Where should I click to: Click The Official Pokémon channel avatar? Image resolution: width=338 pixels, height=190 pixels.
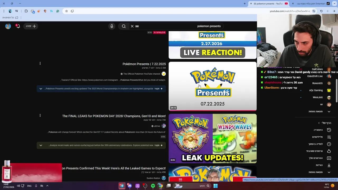point(164,74)
